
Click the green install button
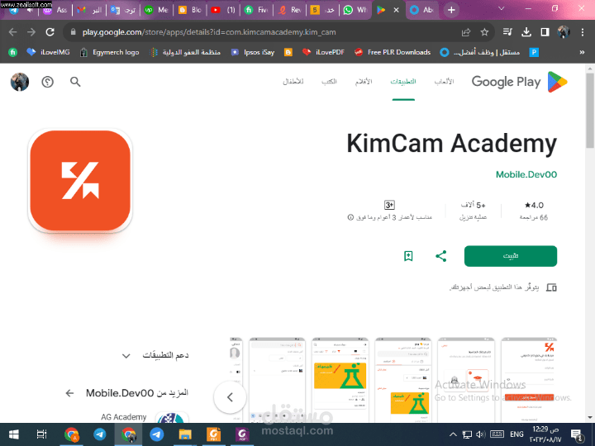click(x=511, y=256)
